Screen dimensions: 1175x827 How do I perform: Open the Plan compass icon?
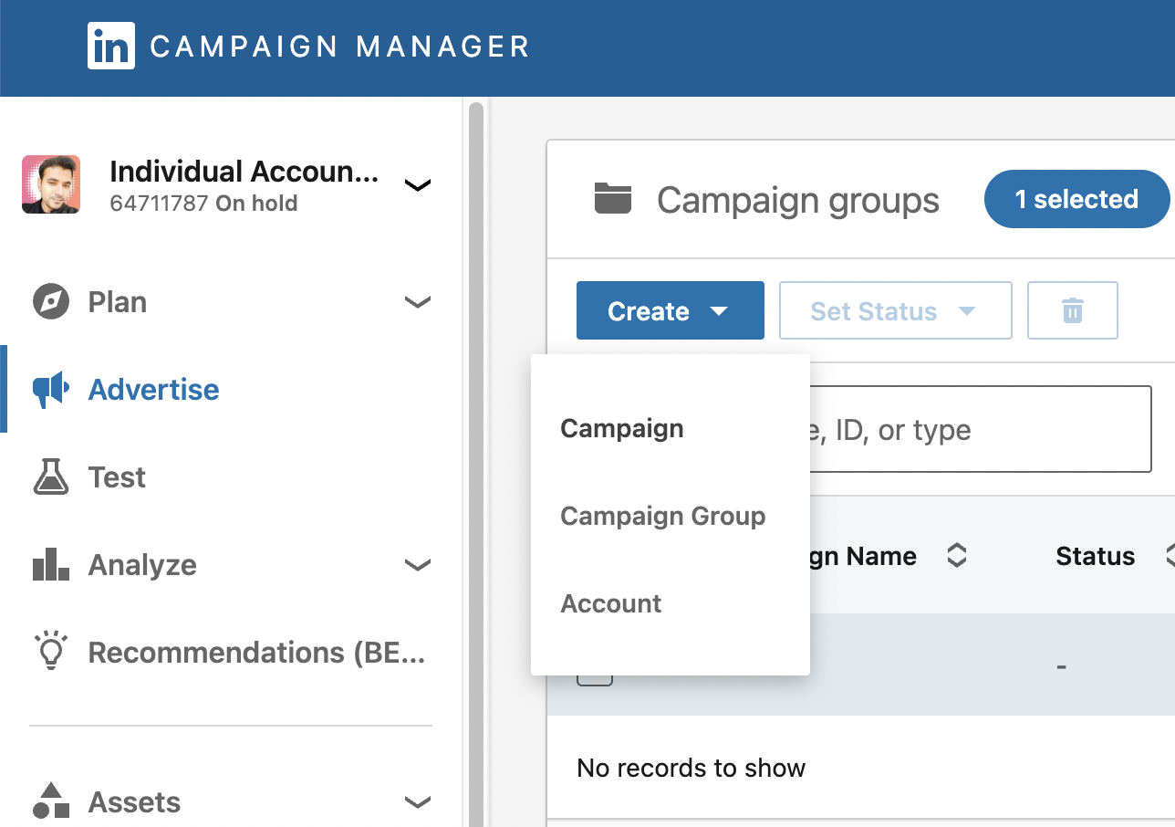click(x=51, y=302)
